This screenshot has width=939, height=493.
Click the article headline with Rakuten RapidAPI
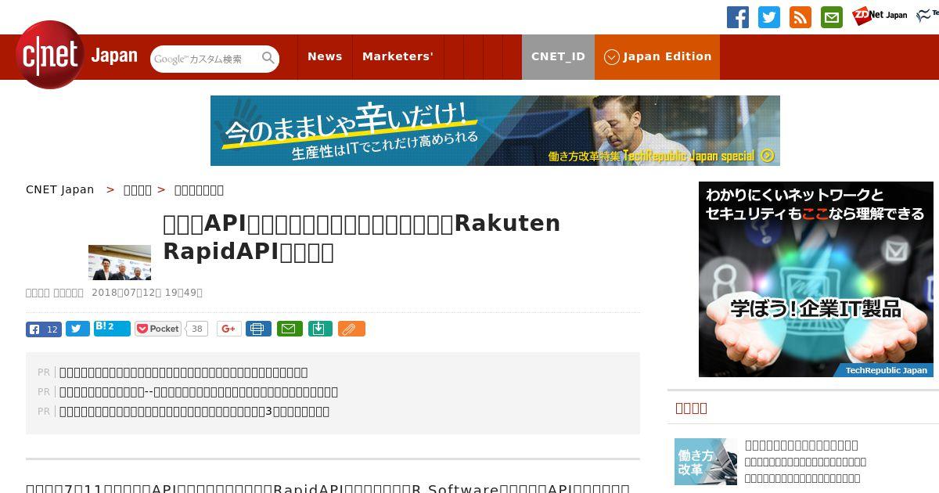coord(362,237)
